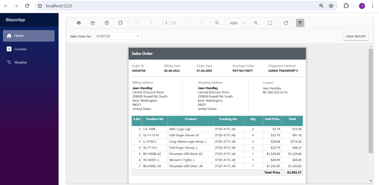The height and width of the screenshot is (185, 379).
Task: Bookmark this page with the star
Action: click(x=331, y=6)
